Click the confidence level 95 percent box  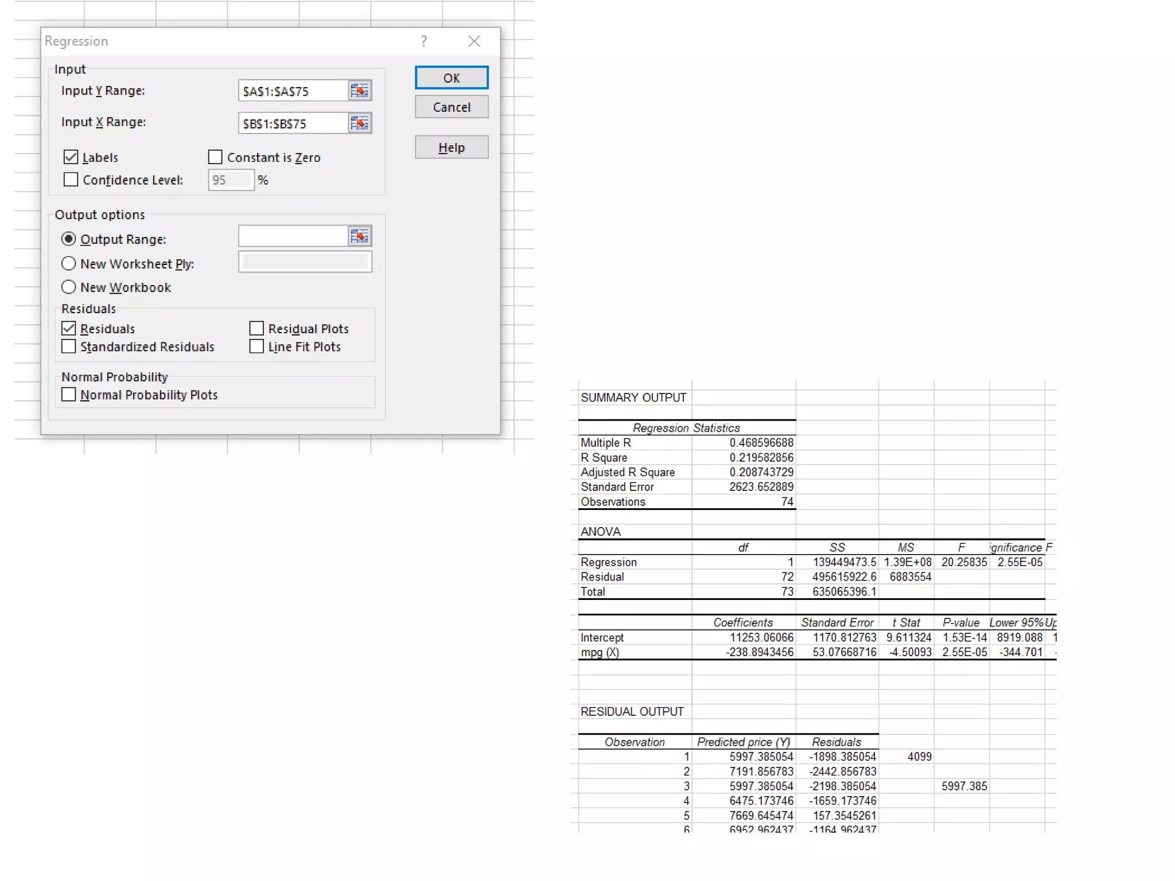pyautogui.click(x=231, y=180)
